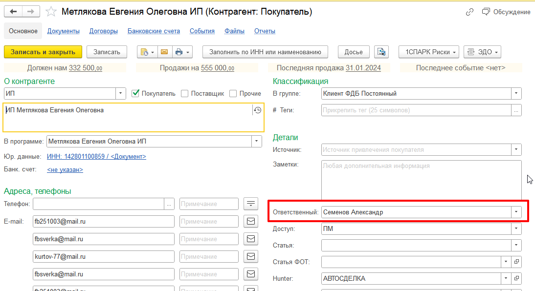Click into the Заметки notes text area

tap(422, 181)
